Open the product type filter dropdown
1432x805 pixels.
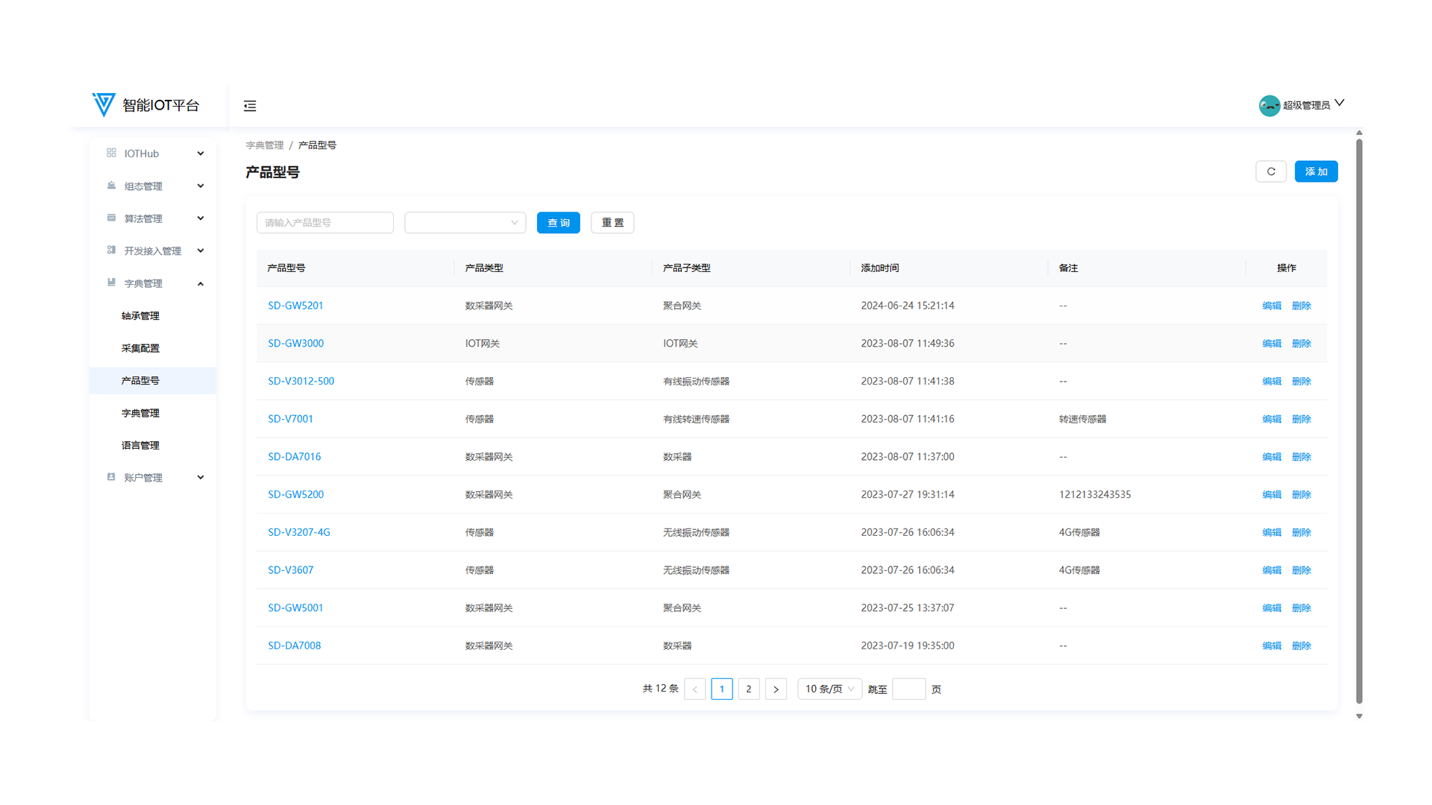[x=465, y=223]
